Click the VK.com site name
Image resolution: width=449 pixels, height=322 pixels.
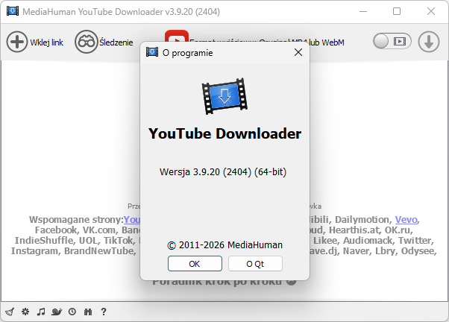99,230
